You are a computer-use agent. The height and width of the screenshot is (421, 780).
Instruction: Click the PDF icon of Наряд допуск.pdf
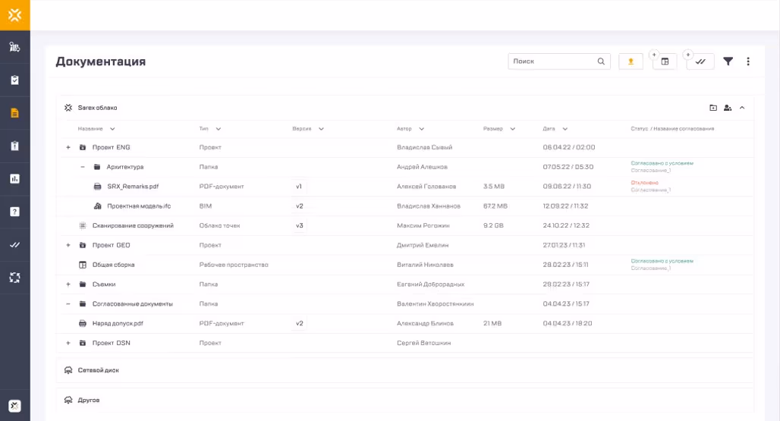tap(83, 323)
